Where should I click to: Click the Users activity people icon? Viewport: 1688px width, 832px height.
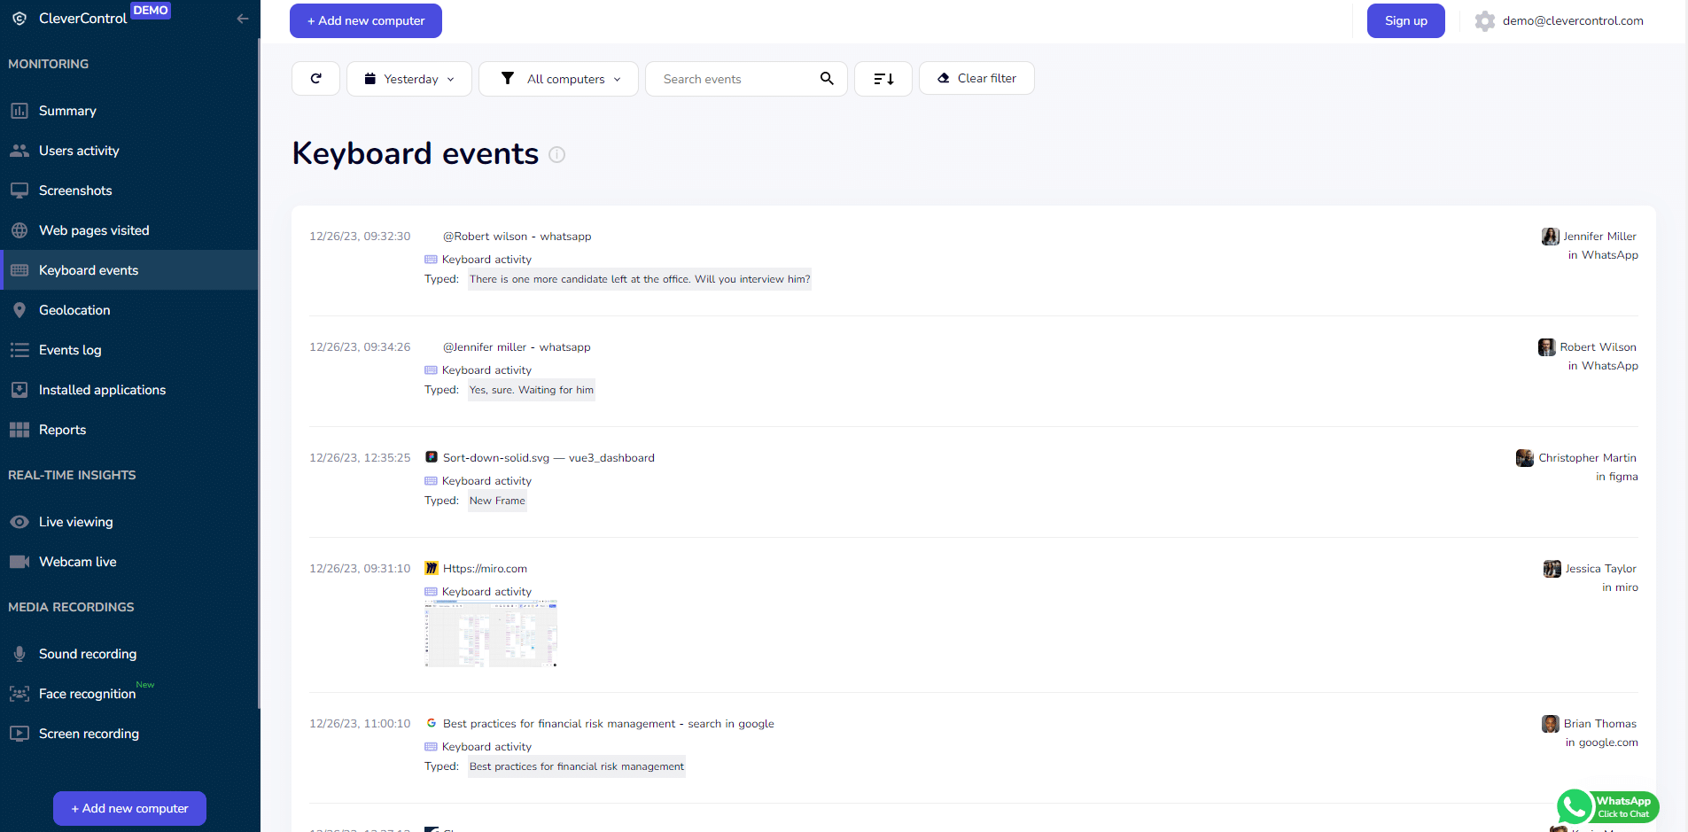(19, 151)
